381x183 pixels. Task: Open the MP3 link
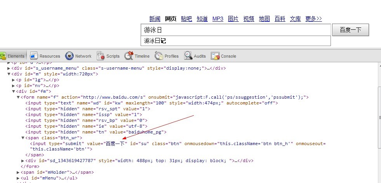218,19
